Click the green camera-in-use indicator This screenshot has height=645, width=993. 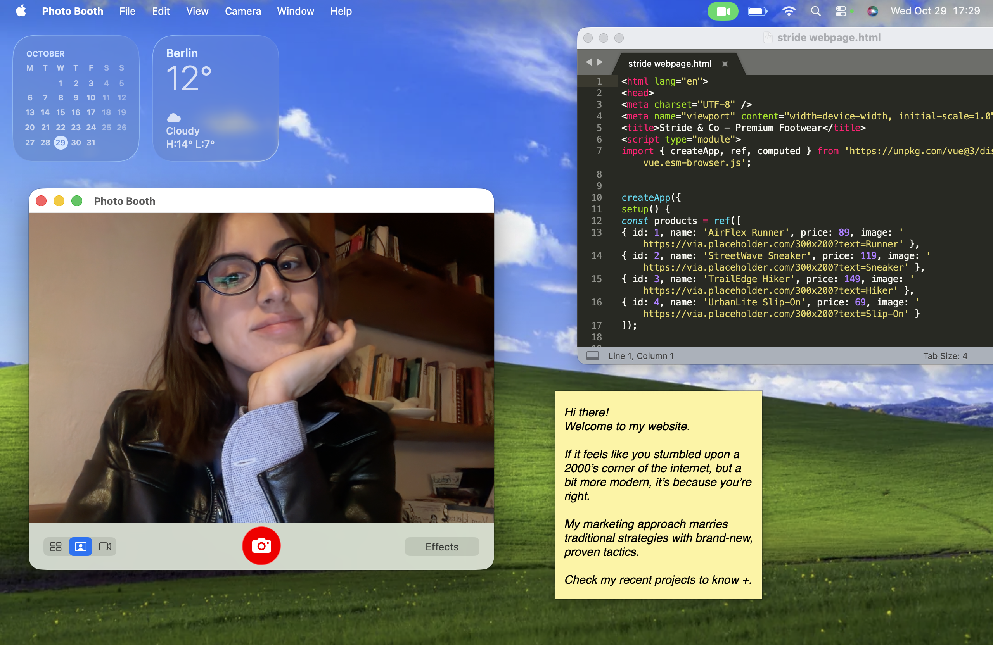pos(723,11)
